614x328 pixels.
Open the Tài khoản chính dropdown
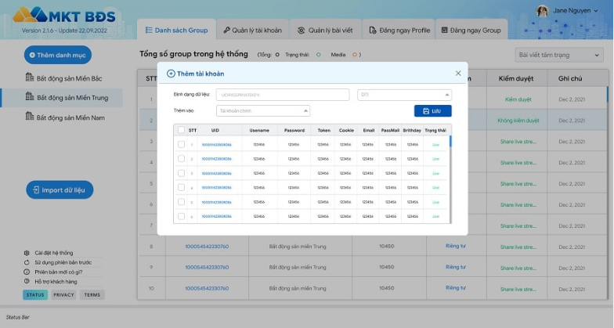coord(263,111)
